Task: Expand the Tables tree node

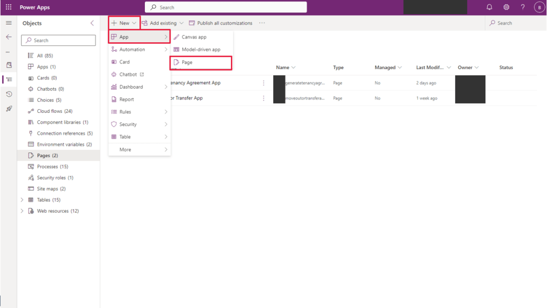Action: coord(22,200)
